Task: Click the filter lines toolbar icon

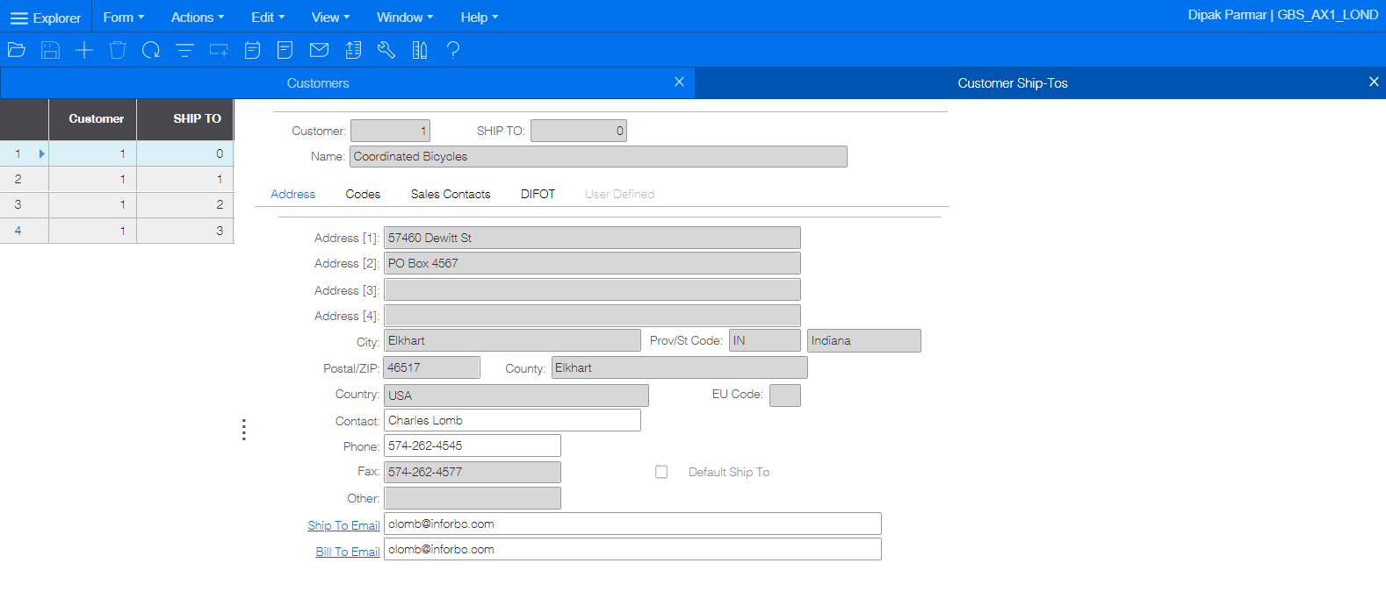Action: [184, 50]
